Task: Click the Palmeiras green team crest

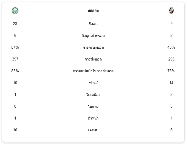Action: [15, 11]
